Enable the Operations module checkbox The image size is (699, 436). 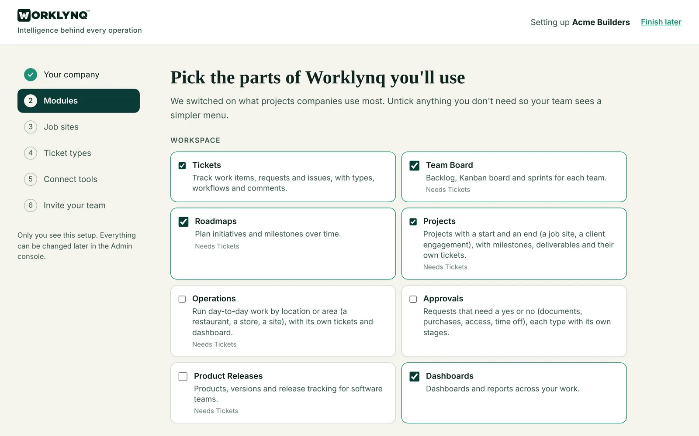(x=182, y=299)
